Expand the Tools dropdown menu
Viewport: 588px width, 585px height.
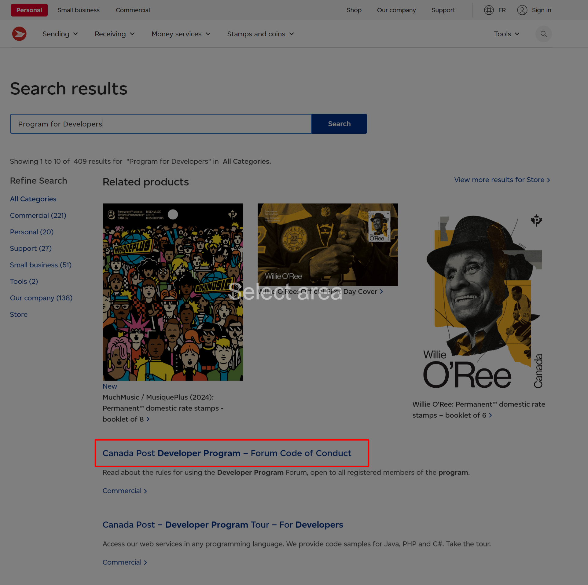[507, 34]
